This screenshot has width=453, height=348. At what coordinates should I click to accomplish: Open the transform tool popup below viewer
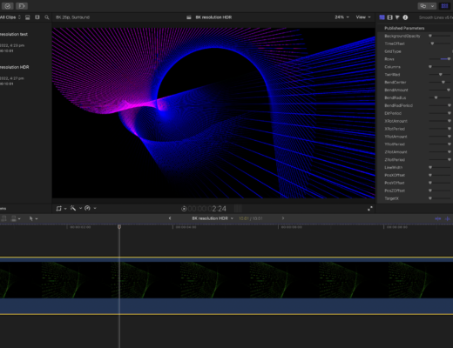tap(59, 208)
